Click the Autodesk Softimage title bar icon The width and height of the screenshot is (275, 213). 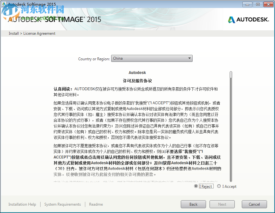[4, 4]
